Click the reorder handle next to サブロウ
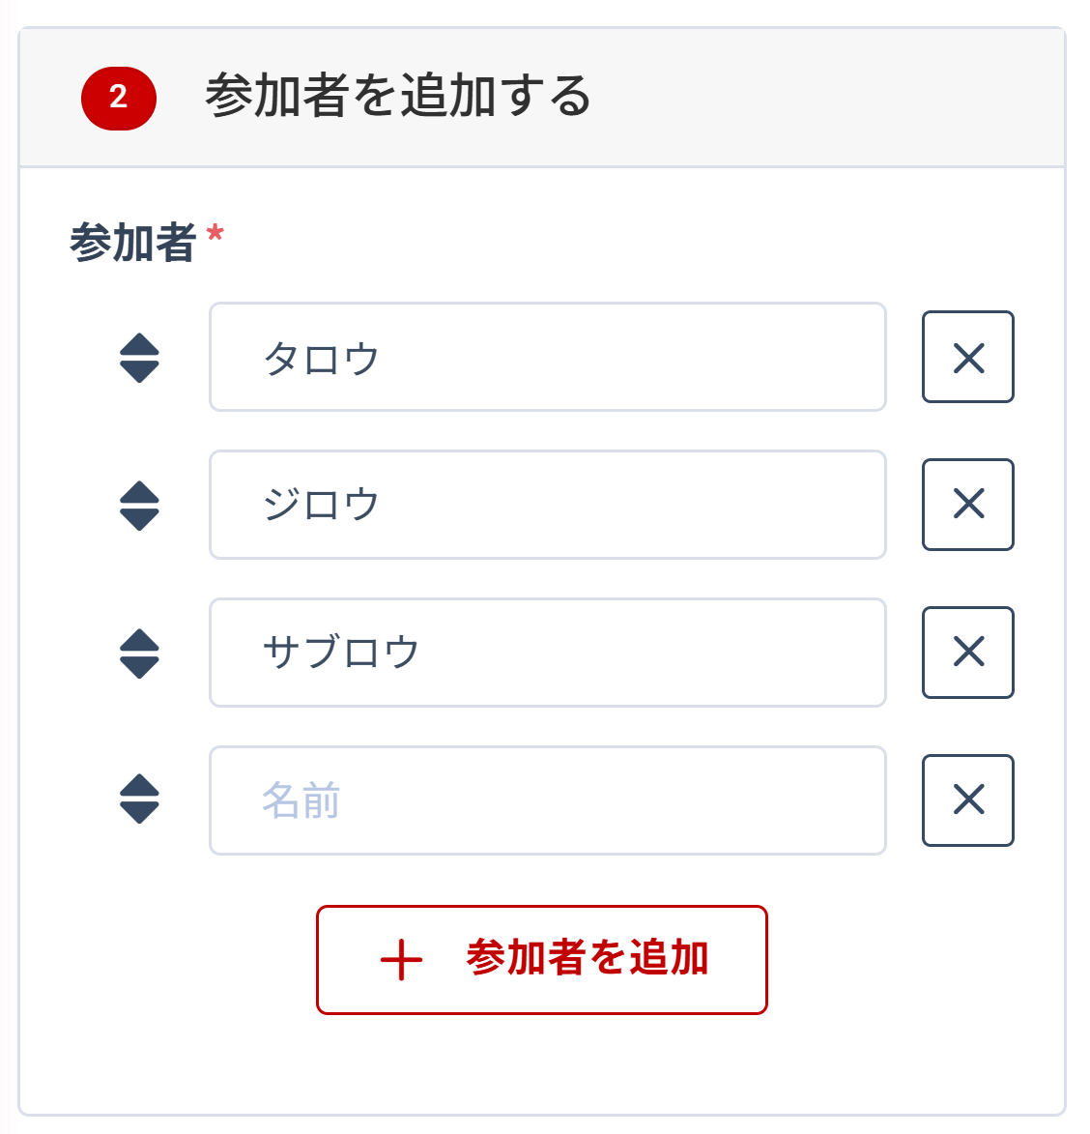The height and width of the screenshot is (1134, 1090). click(x=138, y=653)
